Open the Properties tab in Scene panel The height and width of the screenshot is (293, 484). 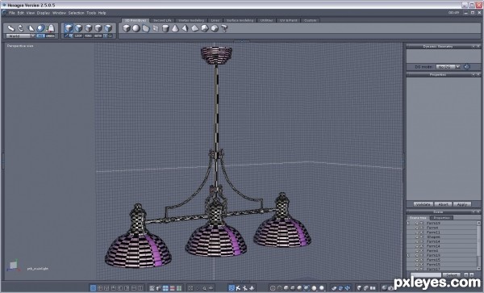[x=441, y=218]
